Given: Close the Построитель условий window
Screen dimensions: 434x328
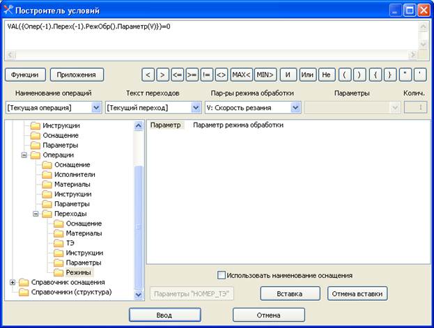Looking at the screenshot, I should 424,10.
